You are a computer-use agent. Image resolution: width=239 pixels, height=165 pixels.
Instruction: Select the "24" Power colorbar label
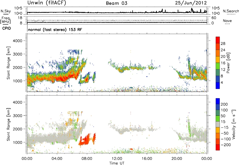(x=223, y=50)
